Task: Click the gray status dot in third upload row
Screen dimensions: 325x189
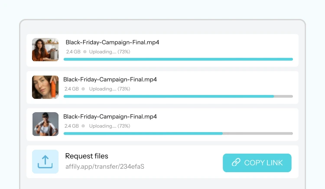Action: (x=84, y=126)
